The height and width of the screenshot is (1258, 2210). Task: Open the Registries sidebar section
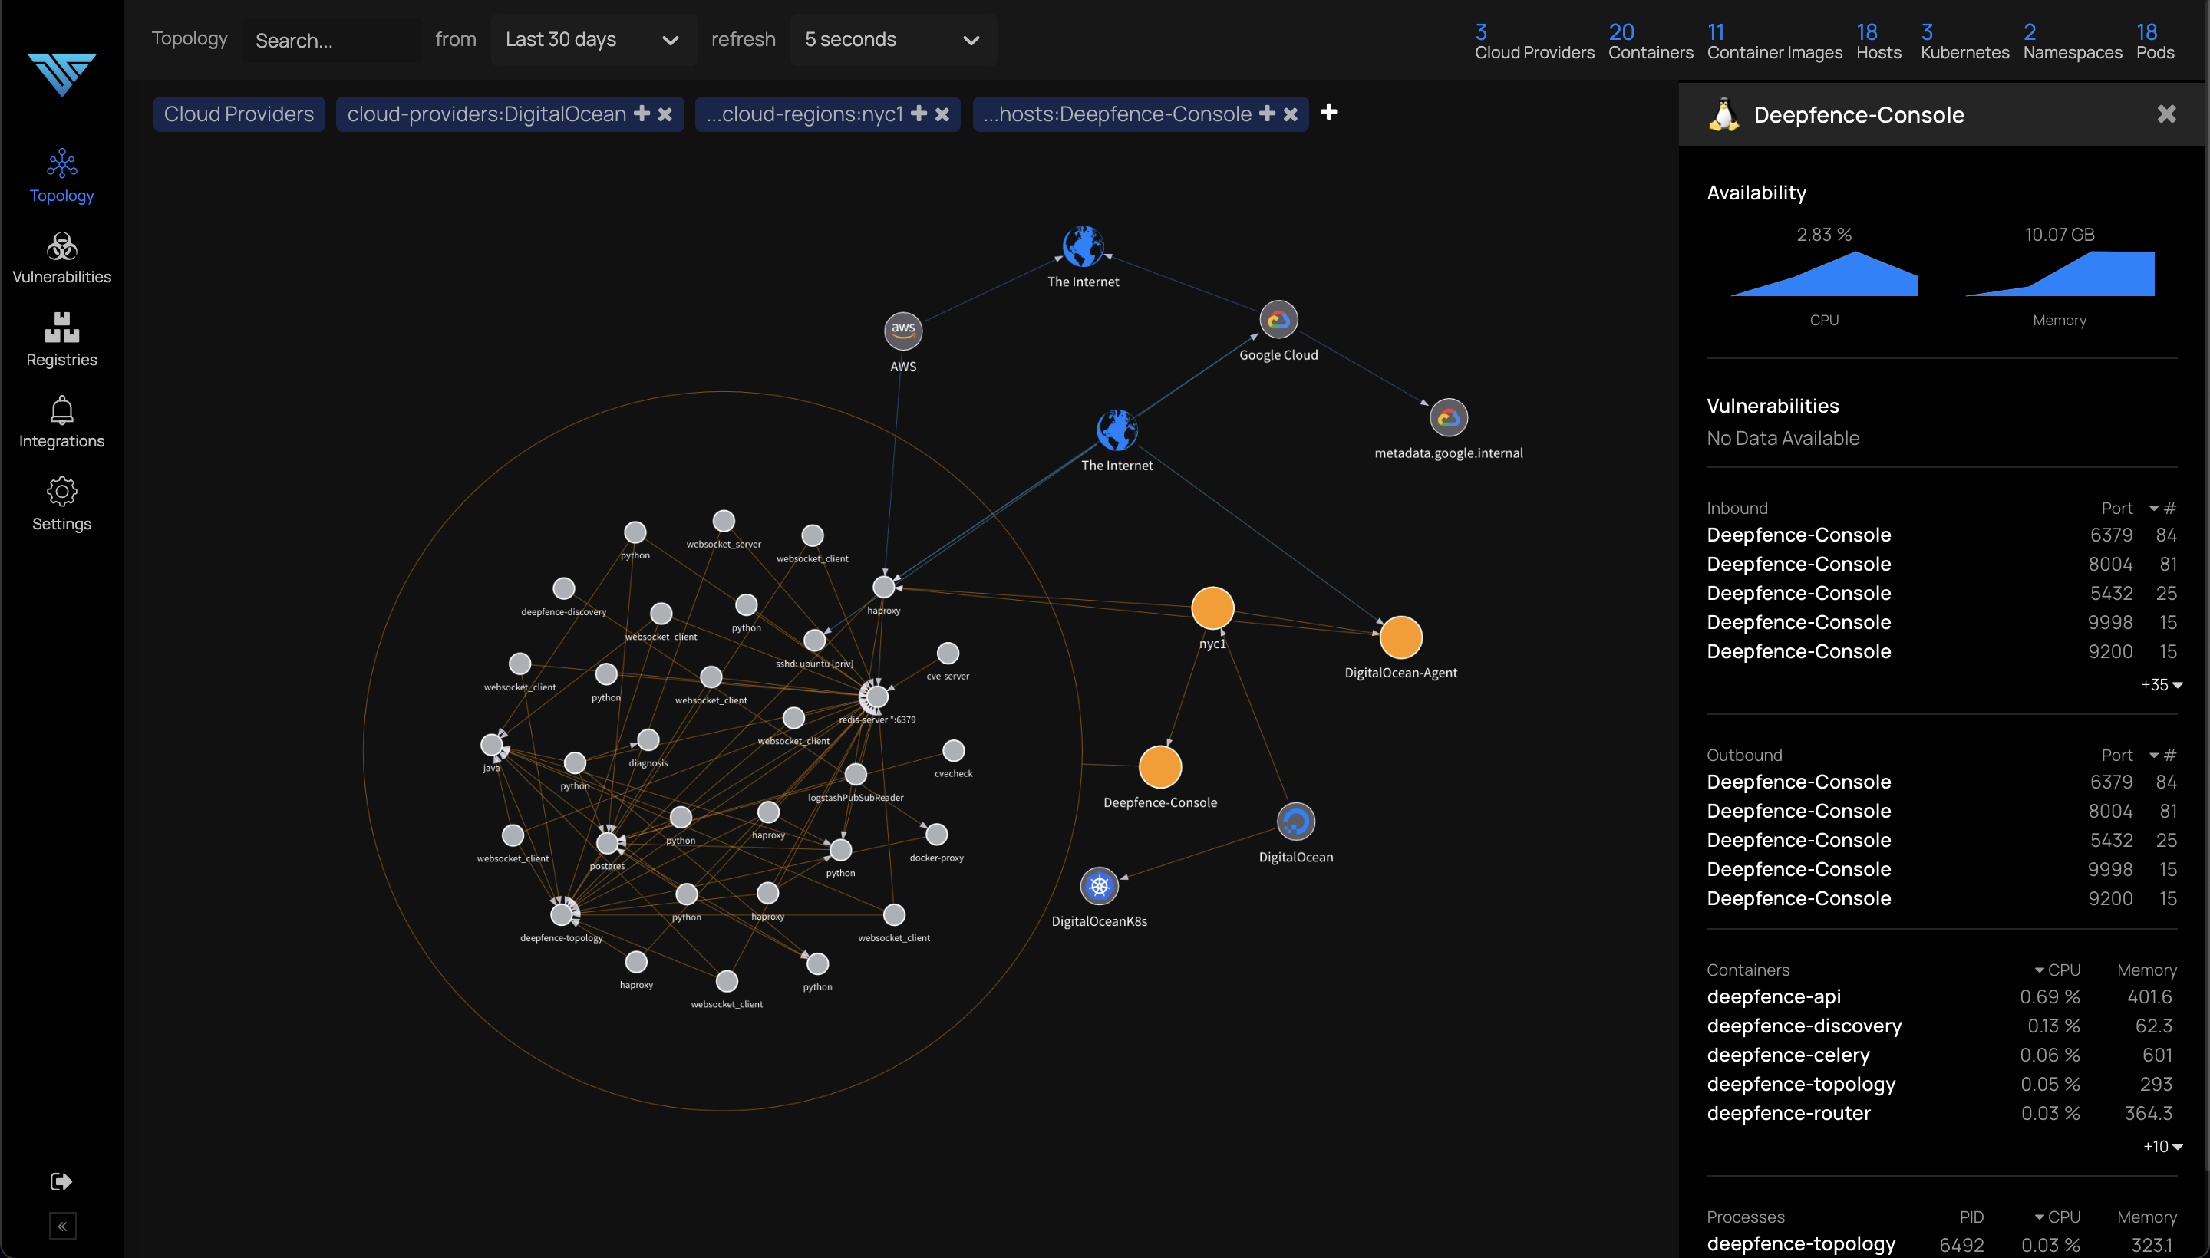61,340
